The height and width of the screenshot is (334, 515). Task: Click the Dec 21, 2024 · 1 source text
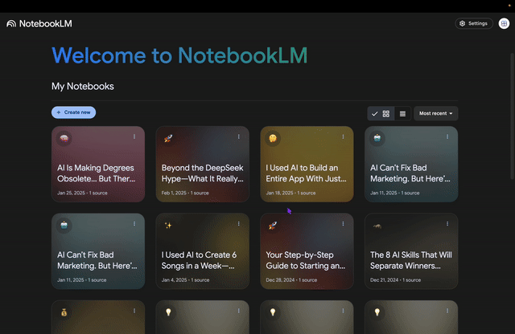click(395, 280)
